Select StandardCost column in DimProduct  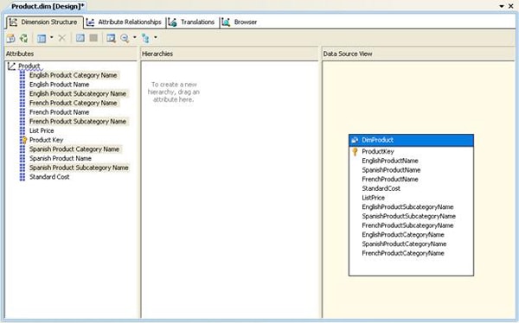(x=381, y=189)
